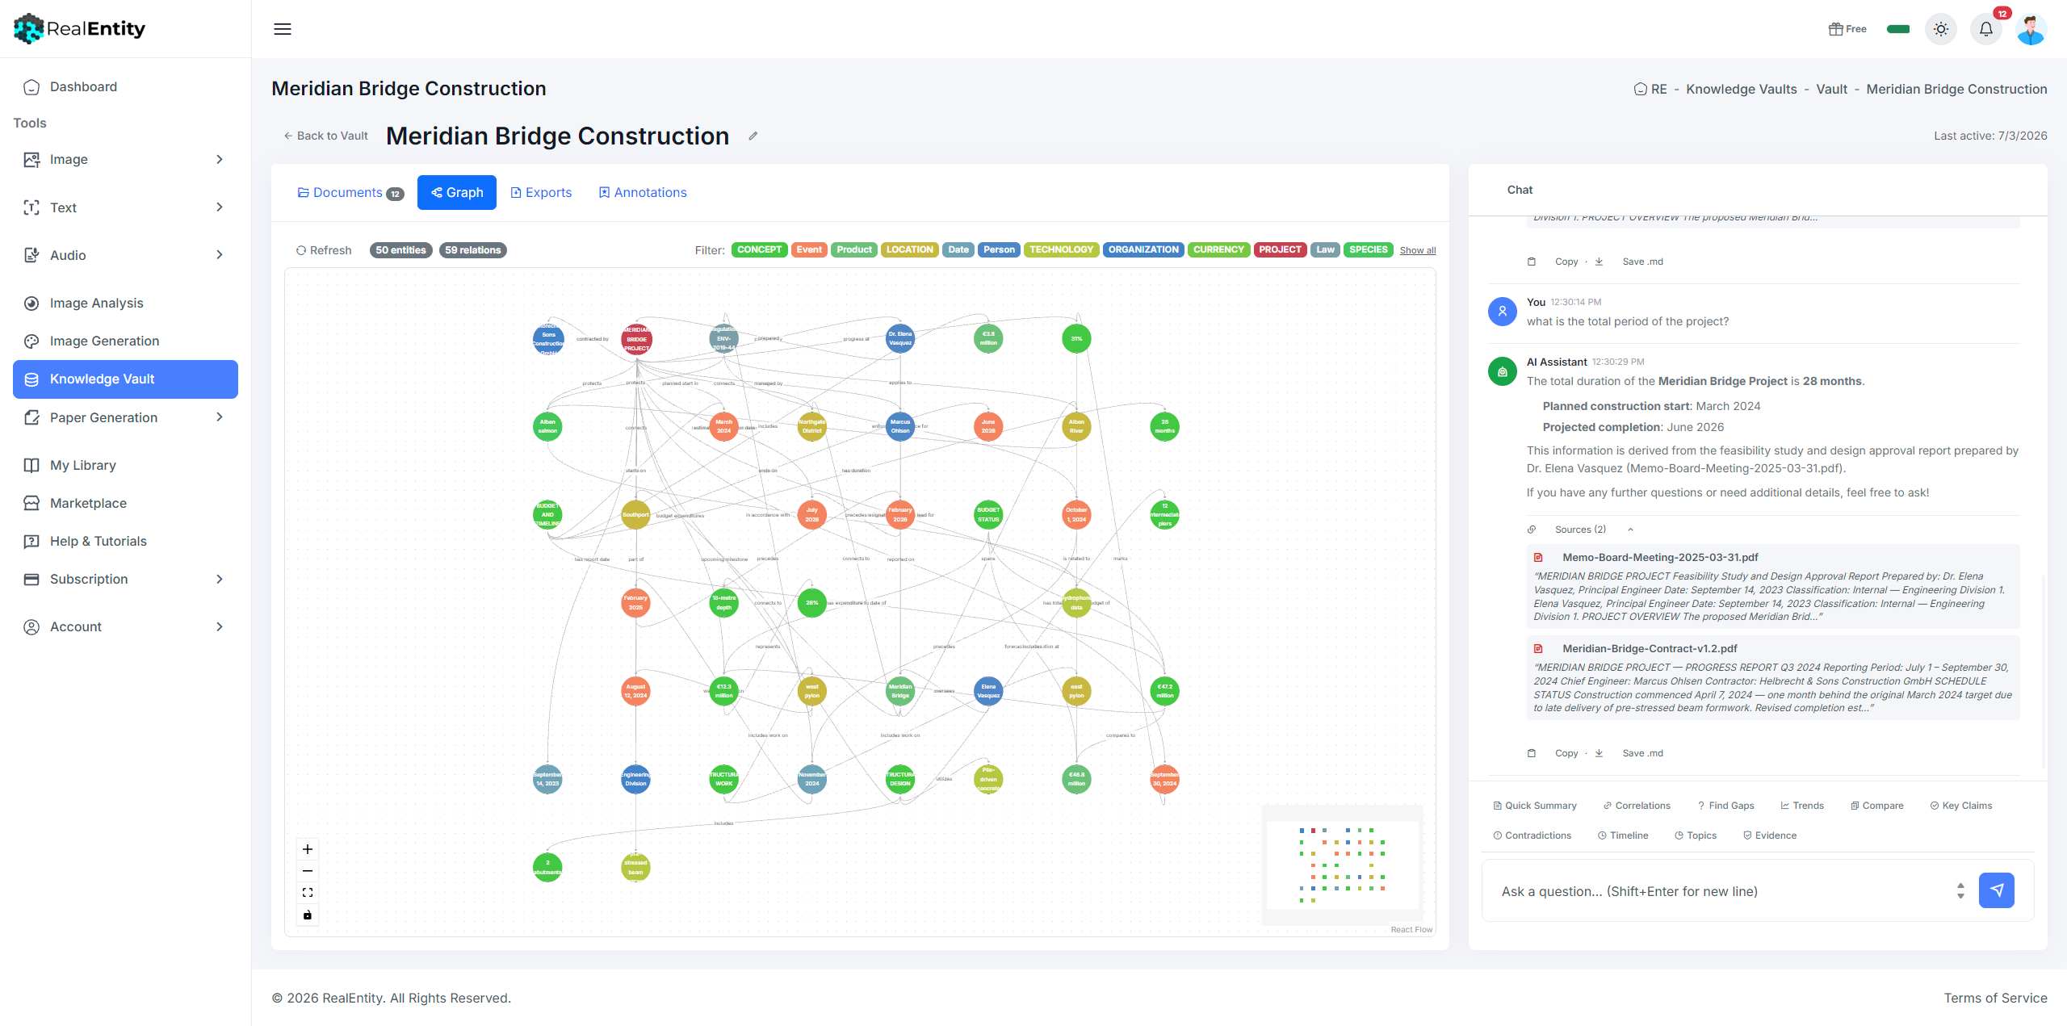The width and height of the screenshot is (2067, 1026).
Task: Click the Ask a question input
Action: pyautogui.click(x=1720, y=891)
